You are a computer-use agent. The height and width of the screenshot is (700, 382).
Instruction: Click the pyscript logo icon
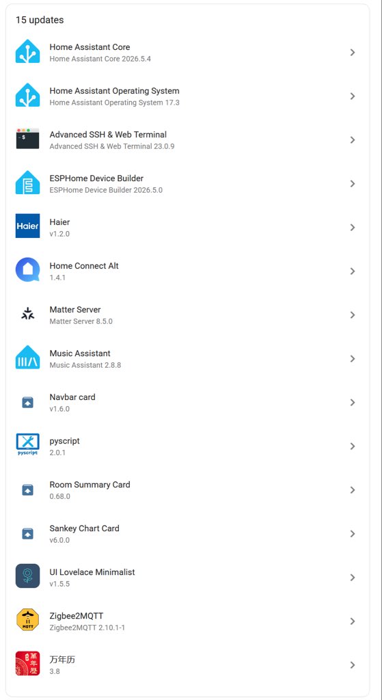click(x=27, y=444)
